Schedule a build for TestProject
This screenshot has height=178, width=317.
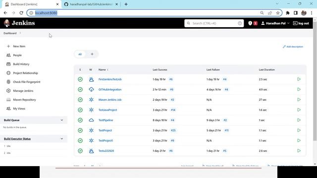(x=299, y=130)
